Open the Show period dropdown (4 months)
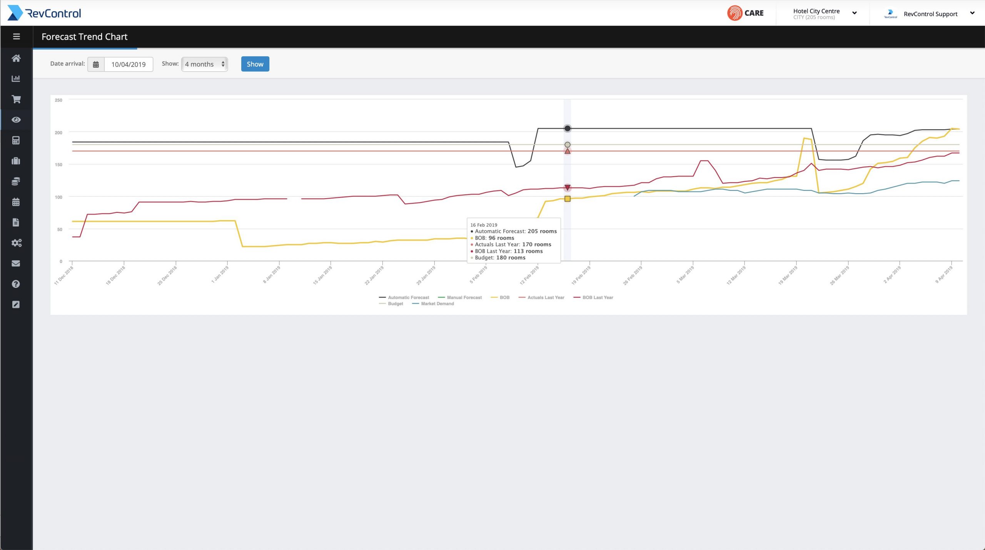 click(x=205, y=64)
